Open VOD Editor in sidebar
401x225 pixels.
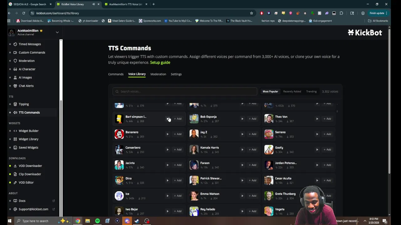click(26, 182)
